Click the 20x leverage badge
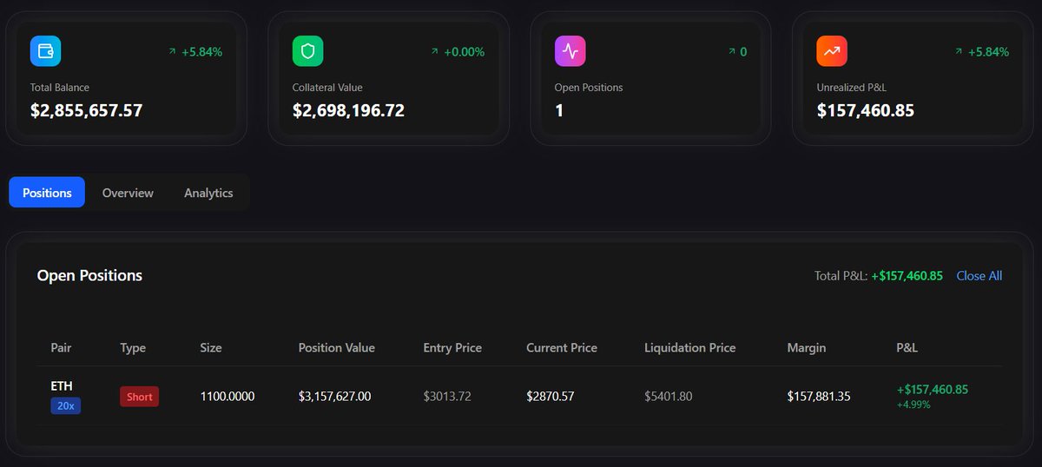Viewport: 1042px width, 467px height. pyautogui.click(x=65, y=405)
